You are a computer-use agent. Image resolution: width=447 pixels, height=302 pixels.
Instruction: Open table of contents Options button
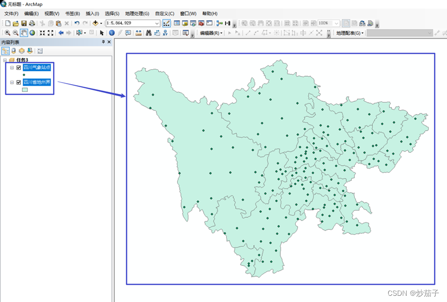tap(40, 51)
